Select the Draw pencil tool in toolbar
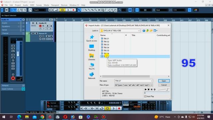Image resolution: width=213 pixels, height=120 pixels. 106,10
